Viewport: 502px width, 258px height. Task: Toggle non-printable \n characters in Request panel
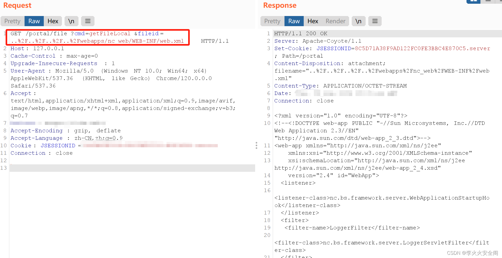point(71,21)
